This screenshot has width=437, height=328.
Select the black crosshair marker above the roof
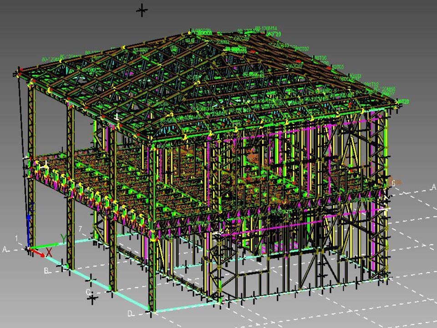(x=142, y=10)
